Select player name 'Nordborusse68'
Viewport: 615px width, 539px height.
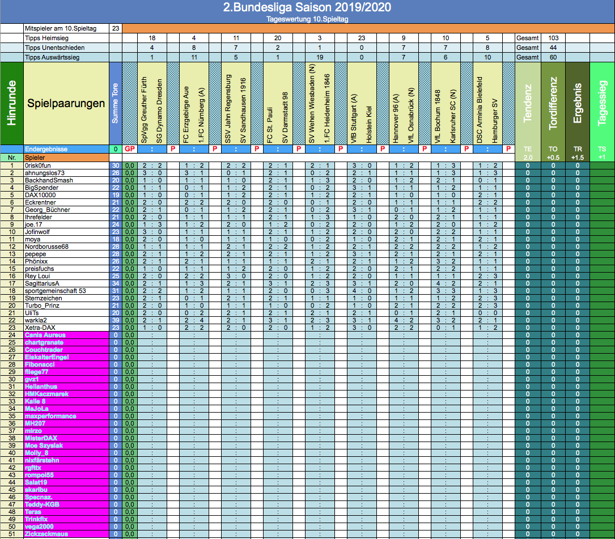(46, 247)
